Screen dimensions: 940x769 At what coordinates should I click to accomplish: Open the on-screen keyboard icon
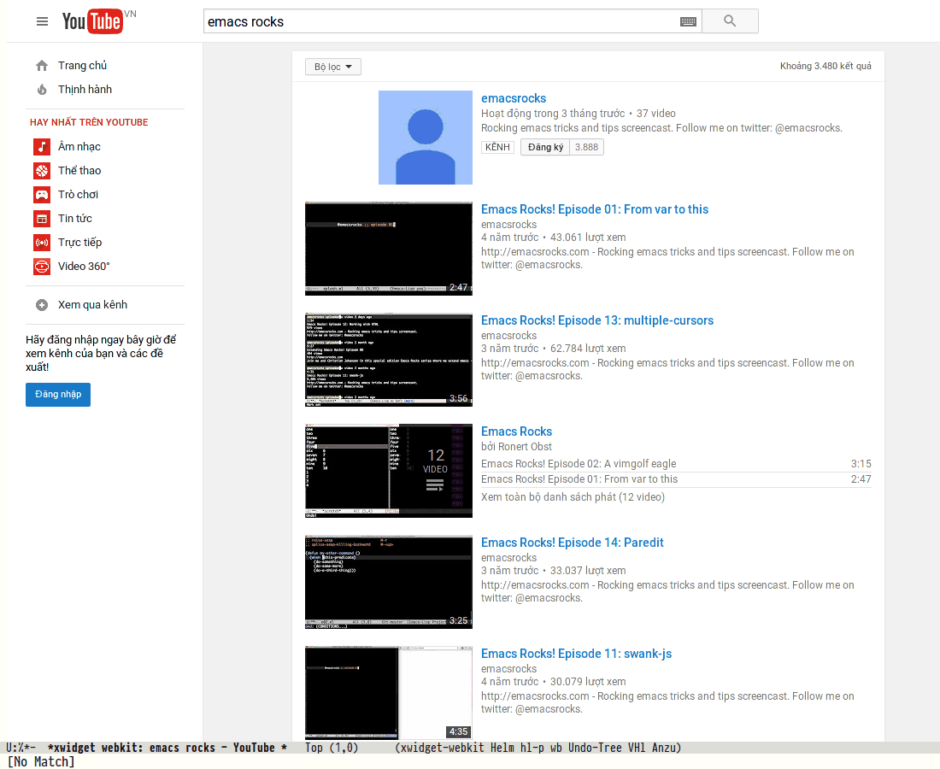688,21
